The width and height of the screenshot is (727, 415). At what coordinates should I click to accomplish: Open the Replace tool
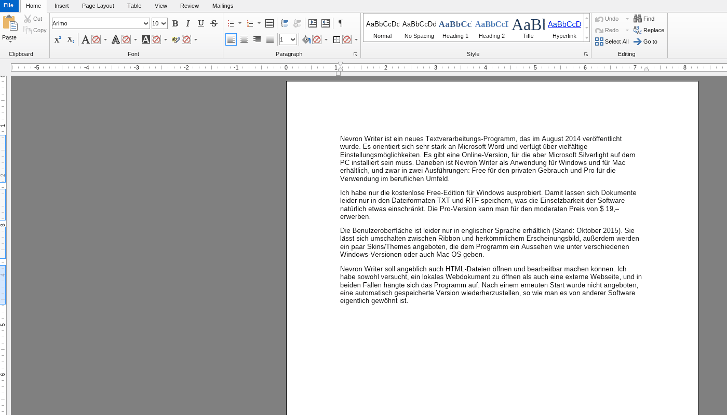(649, 30)
